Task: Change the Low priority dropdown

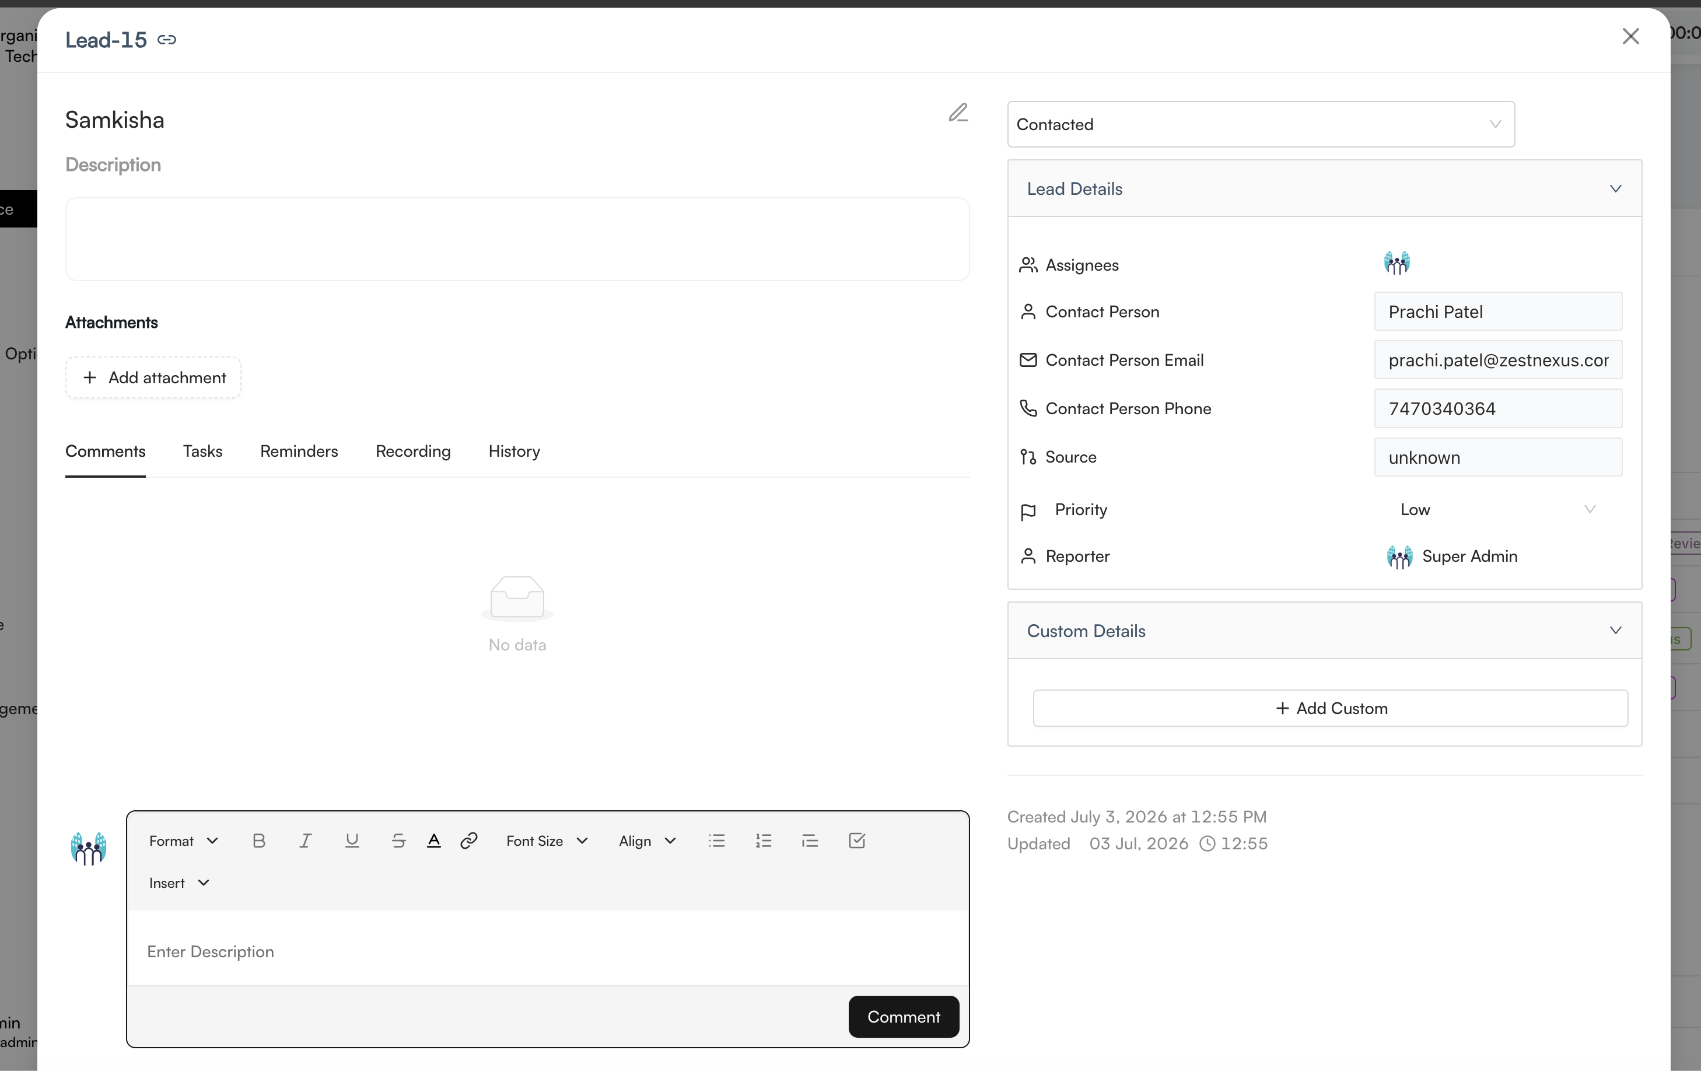Action: [x=1497, y=509]
